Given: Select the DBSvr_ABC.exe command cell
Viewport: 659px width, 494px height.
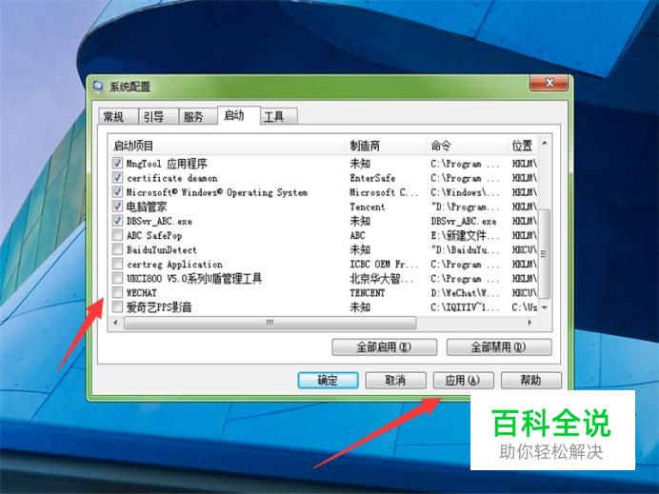Looking at the screenshot, I should click(x=464, y=221).
